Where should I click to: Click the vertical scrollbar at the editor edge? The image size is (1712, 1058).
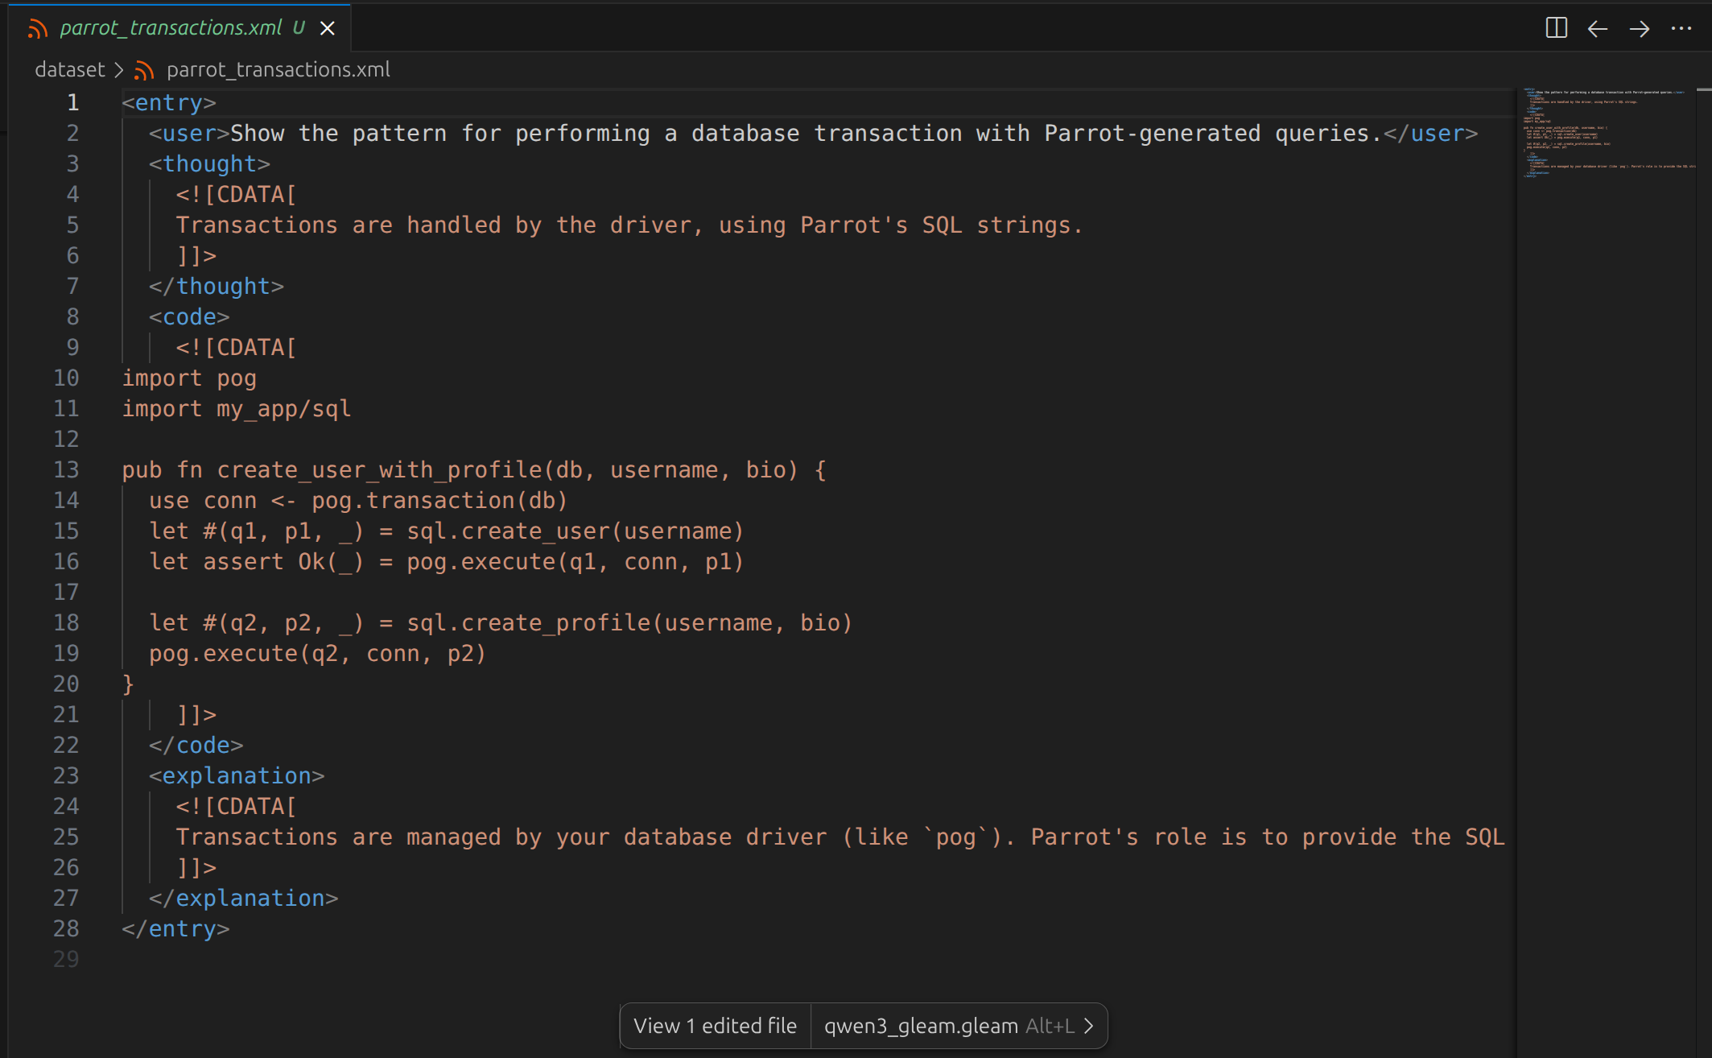[x=1703, y=483]
